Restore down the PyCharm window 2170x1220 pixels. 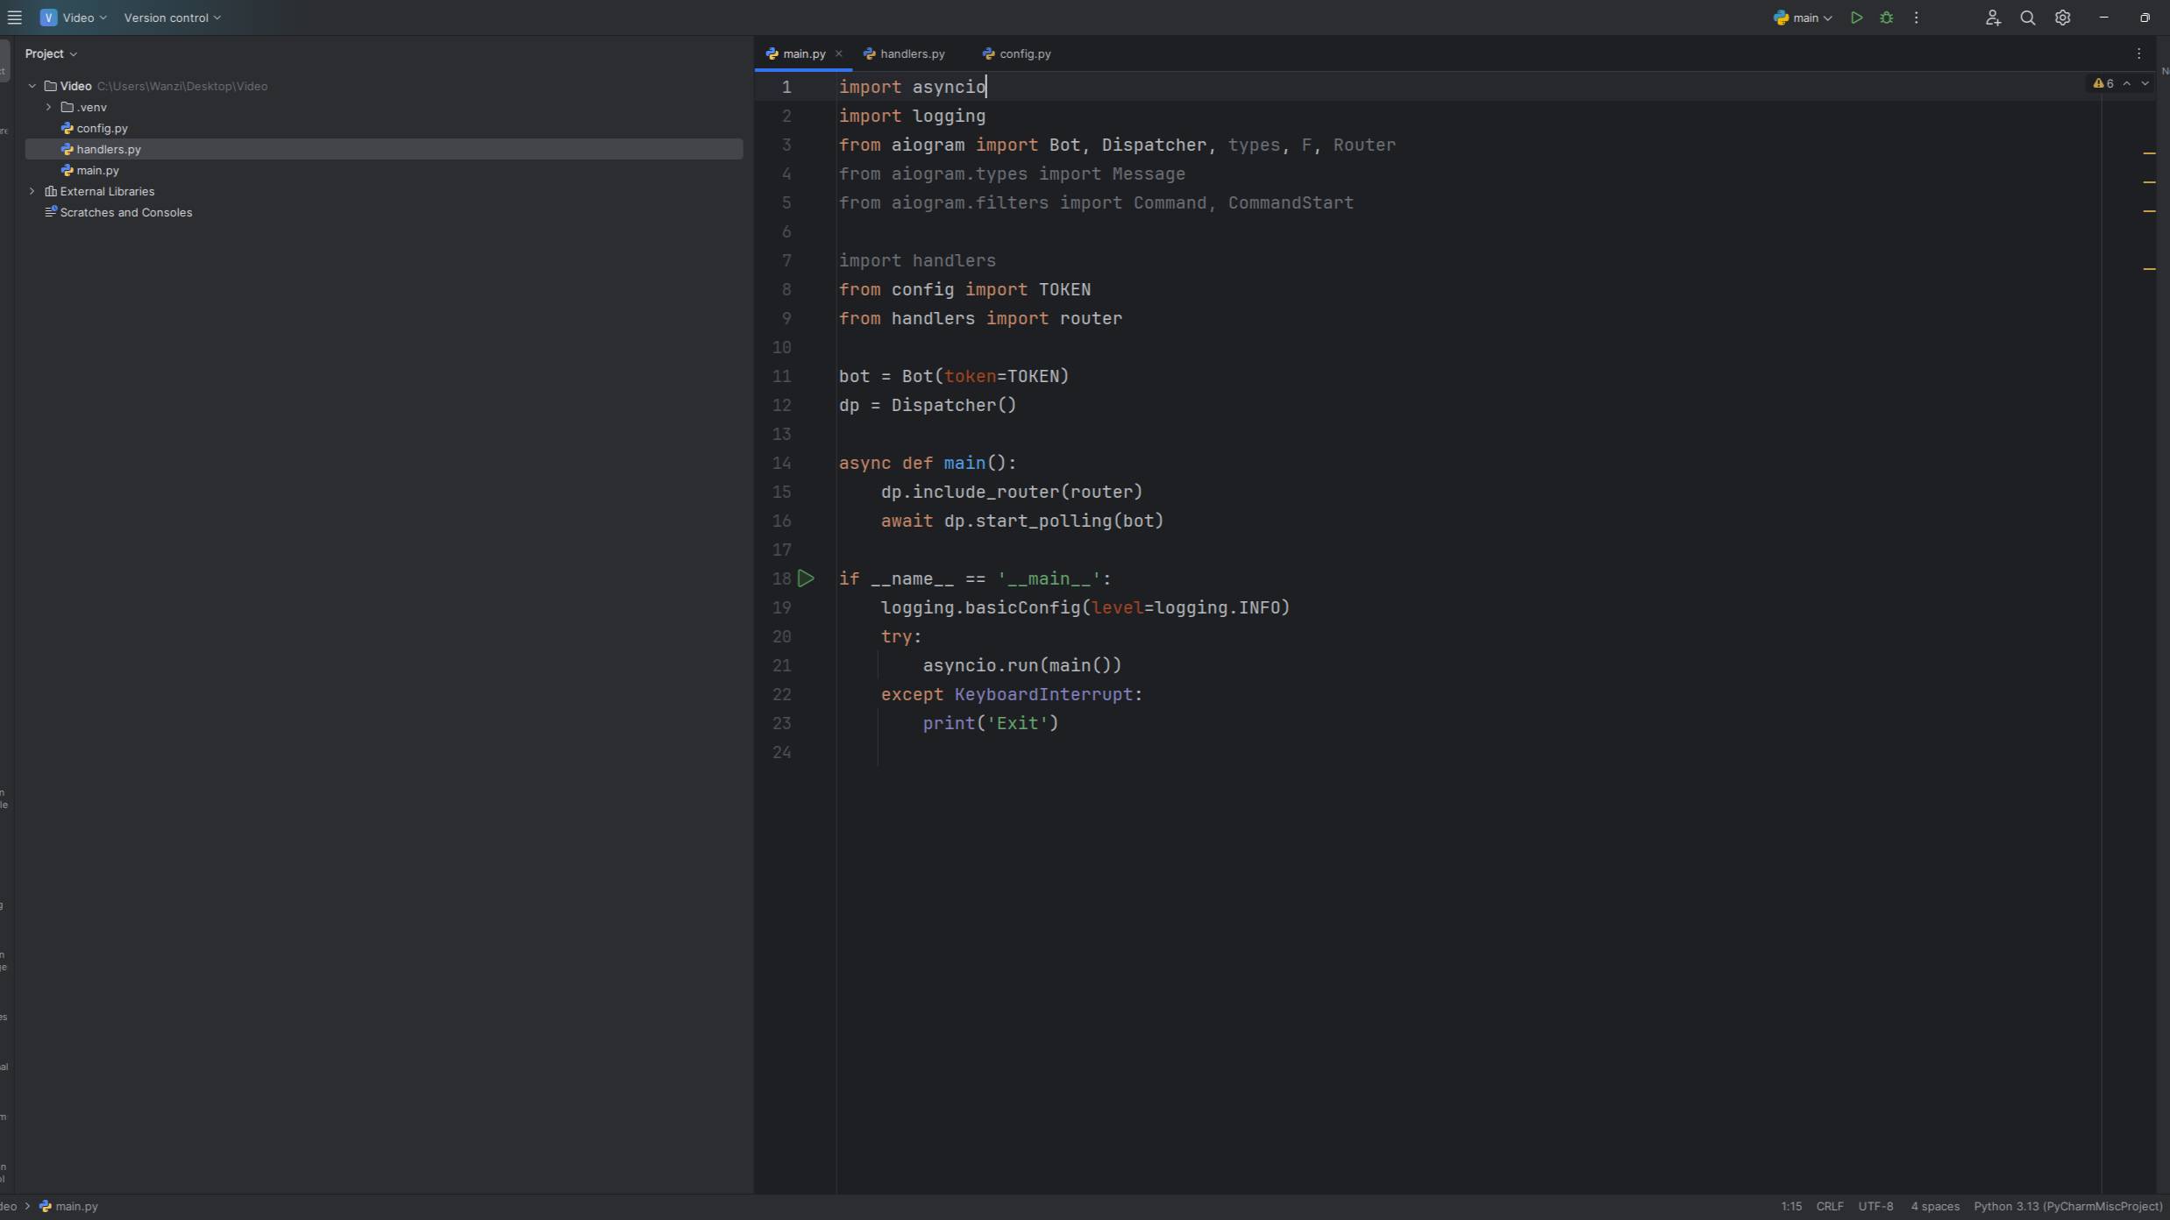pos(2145,18)
